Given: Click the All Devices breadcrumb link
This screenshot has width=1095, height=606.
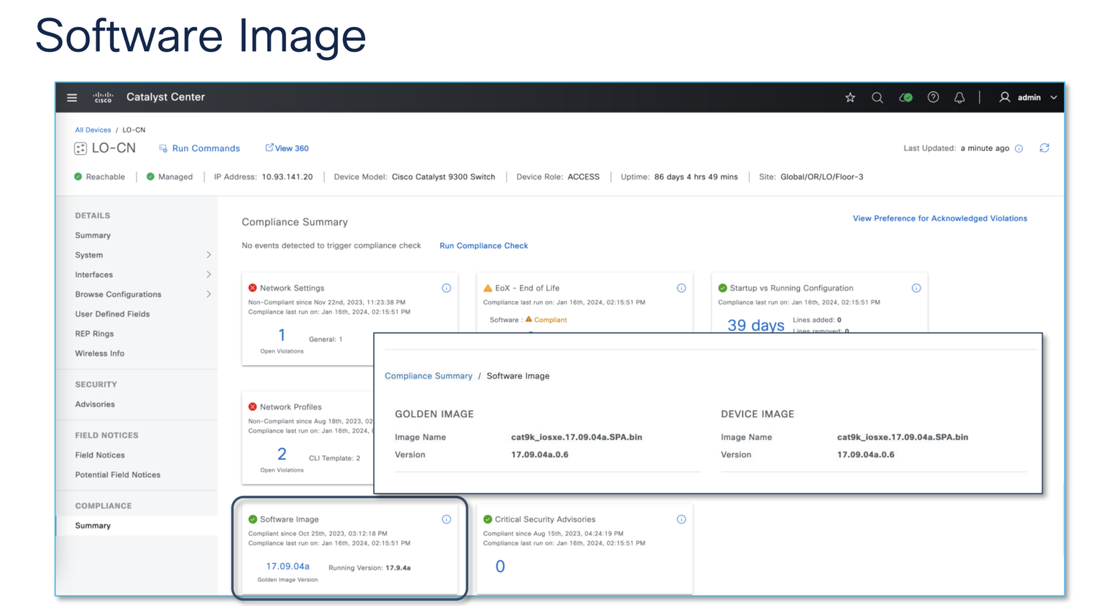Looking at the screenshot, I should 93,130.
